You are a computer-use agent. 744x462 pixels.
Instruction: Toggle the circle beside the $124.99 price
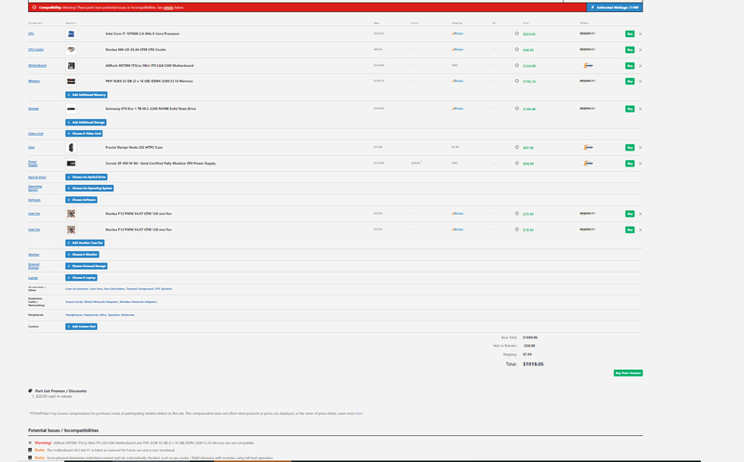[517, 65]
